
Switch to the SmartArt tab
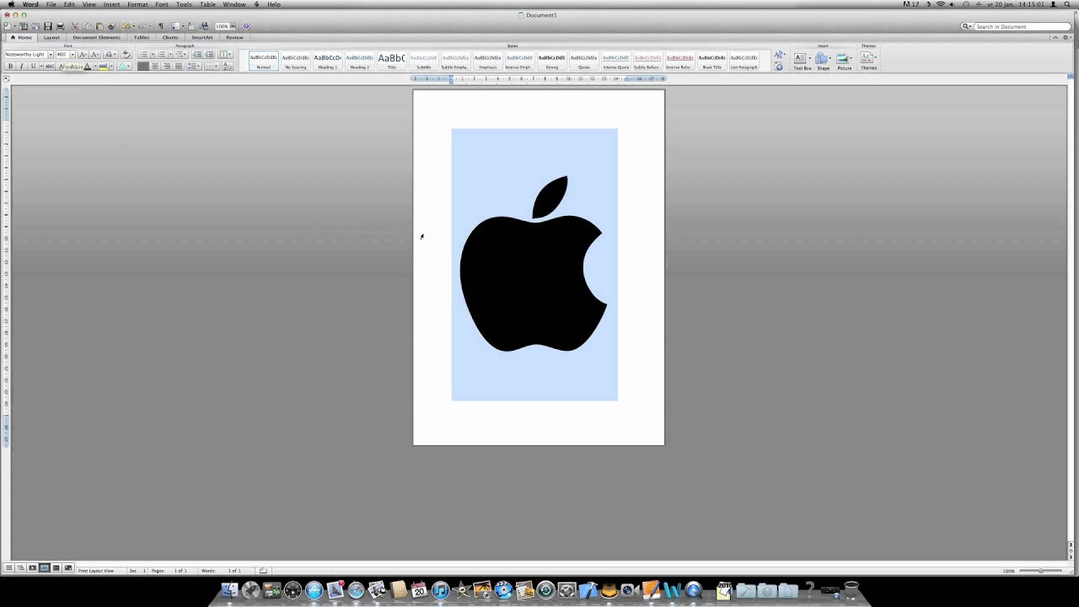tap(201, 37)
